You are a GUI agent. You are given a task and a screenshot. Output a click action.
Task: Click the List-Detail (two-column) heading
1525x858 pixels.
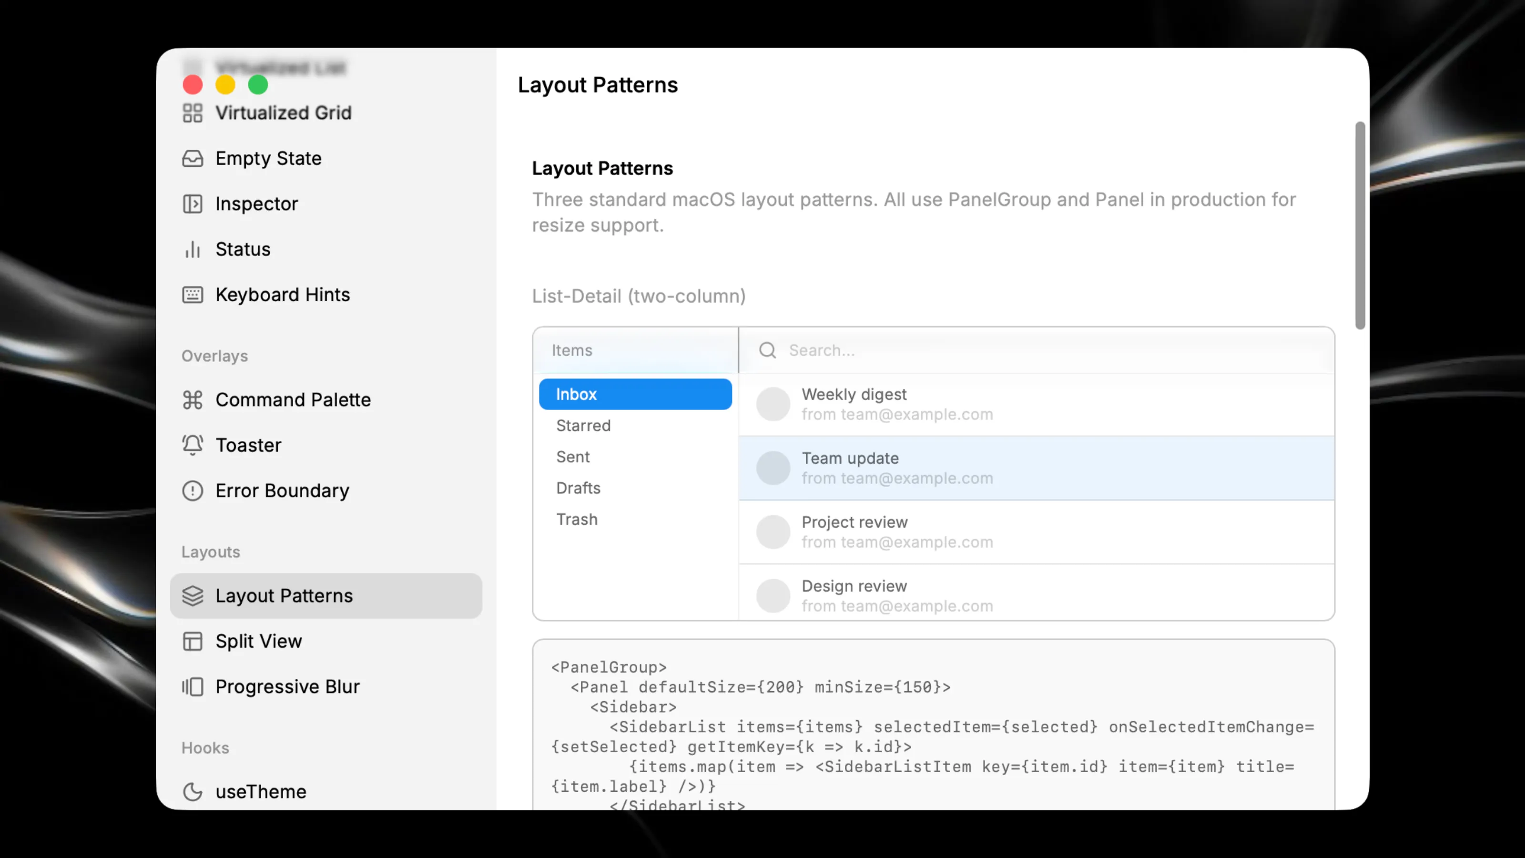[639, 296]
